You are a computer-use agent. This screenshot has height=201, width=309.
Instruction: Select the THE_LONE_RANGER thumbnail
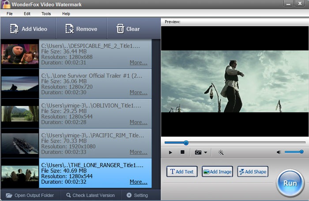tap(20, 173)
